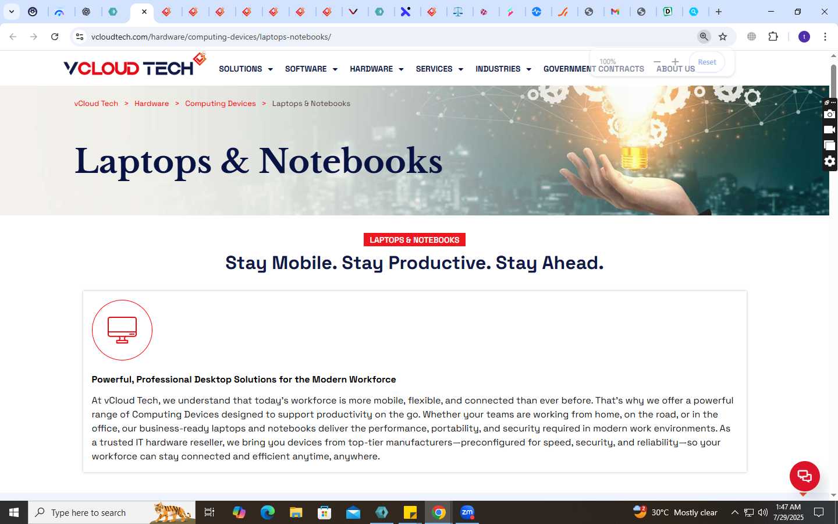Open the ABOUT US page
The height and width of the screenshot is (524, 838).
point(676,69)
